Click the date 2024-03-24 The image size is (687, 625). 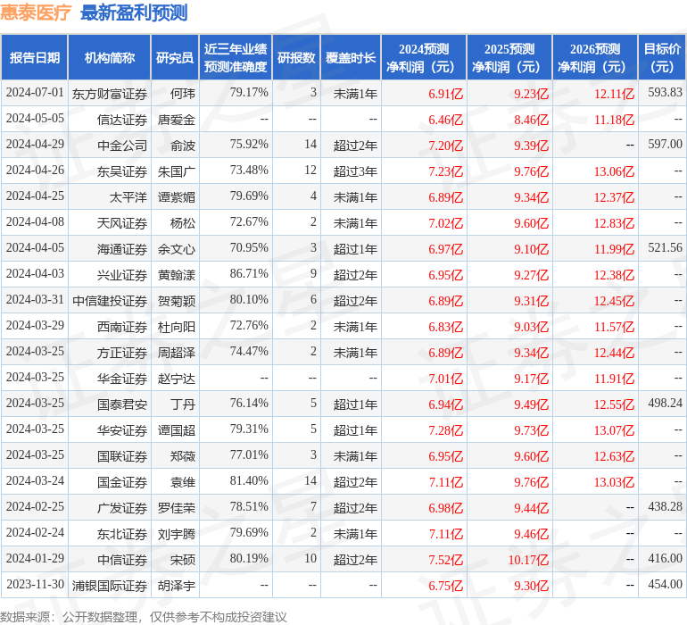[35, 480]
